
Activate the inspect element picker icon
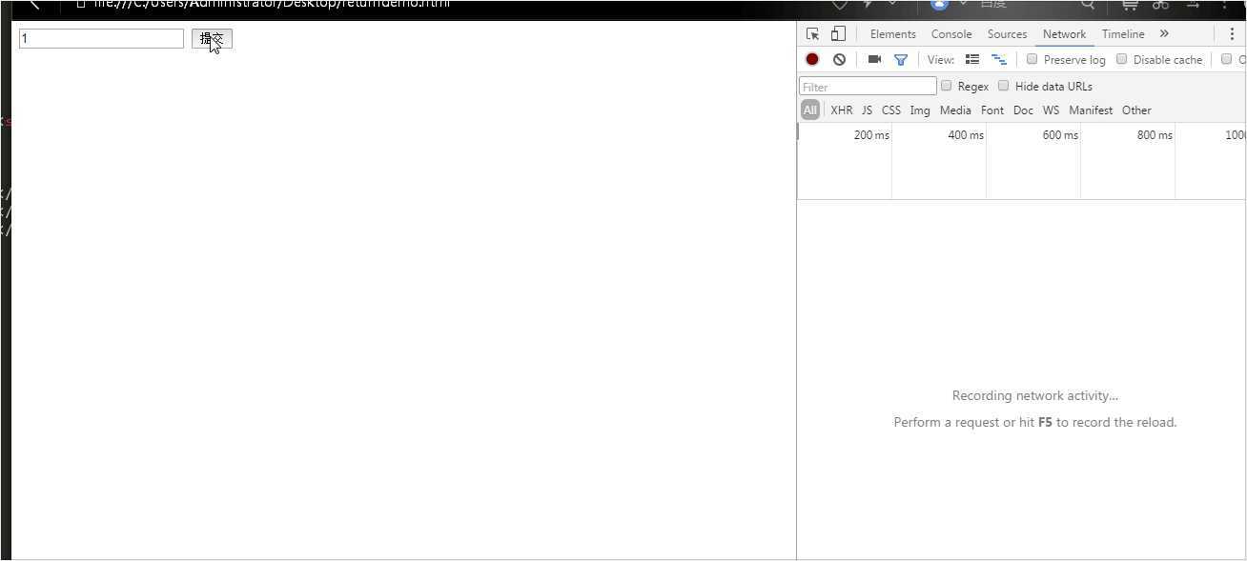click(x=812, y=34)
